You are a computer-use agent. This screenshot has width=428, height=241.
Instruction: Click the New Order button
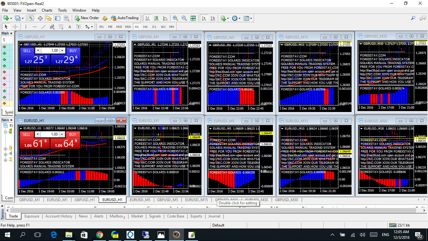[x=87, y=18]
